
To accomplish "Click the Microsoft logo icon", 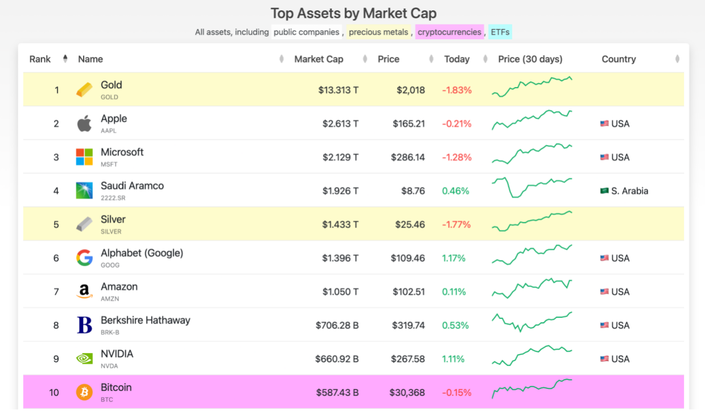I will point(84,157).
